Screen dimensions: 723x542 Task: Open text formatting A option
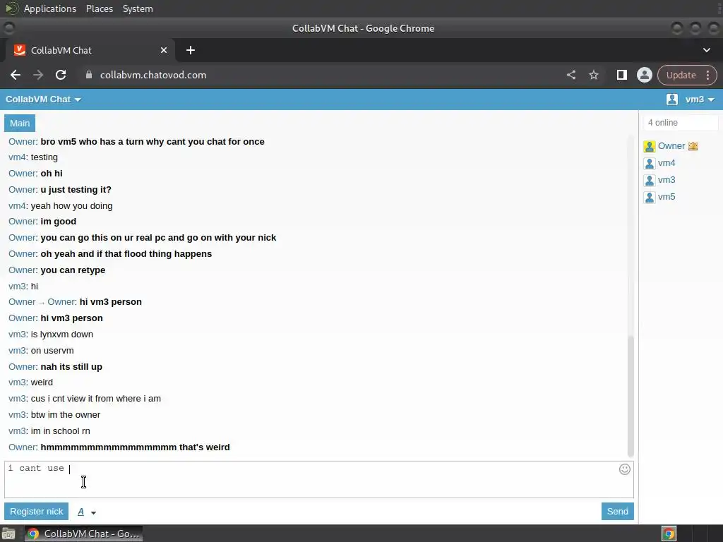tap(80, 512)
